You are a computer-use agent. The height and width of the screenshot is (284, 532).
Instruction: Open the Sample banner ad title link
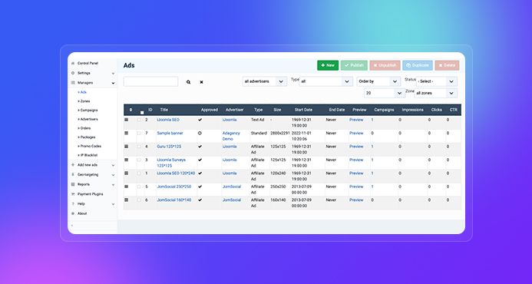170,133
